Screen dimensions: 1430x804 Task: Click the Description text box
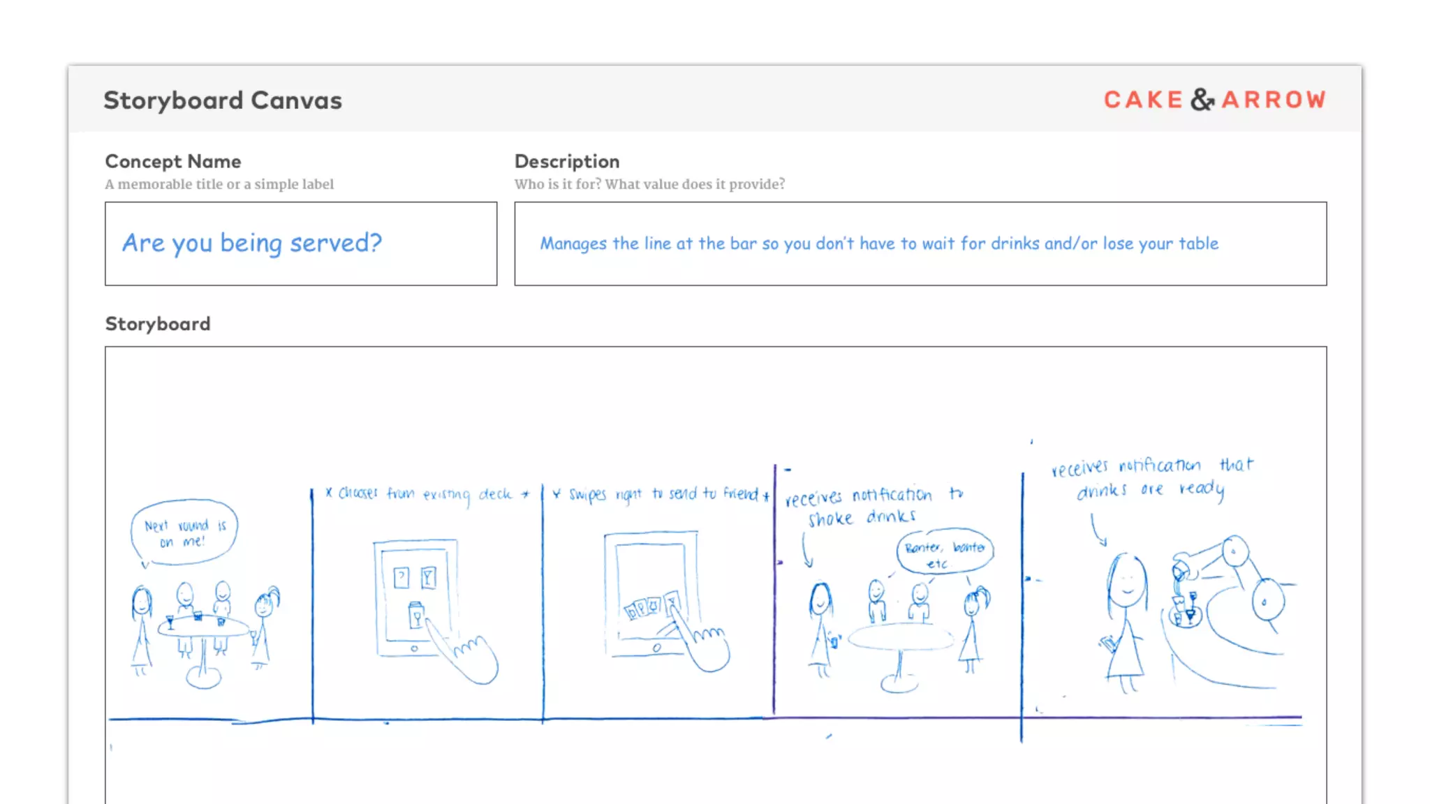pyautogui.click(x=920, y=244)
